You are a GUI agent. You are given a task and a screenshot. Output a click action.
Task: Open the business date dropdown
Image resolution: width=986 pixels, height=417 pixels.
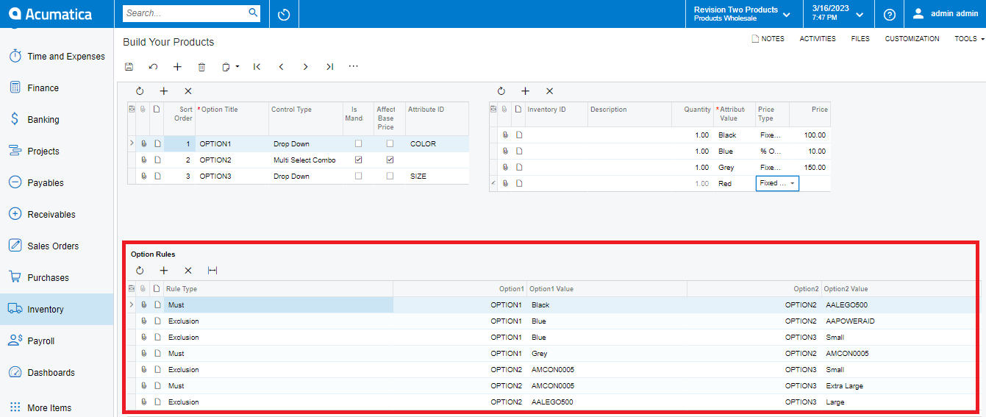click(837, 14)
